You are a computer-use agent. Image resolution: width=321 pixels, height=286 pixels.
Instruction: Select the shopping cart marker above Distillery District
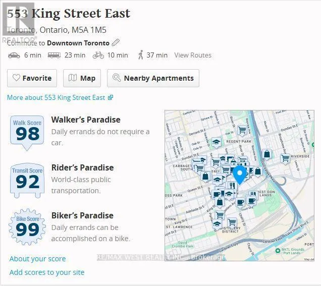pyautogui.click(x=232, y=222)
